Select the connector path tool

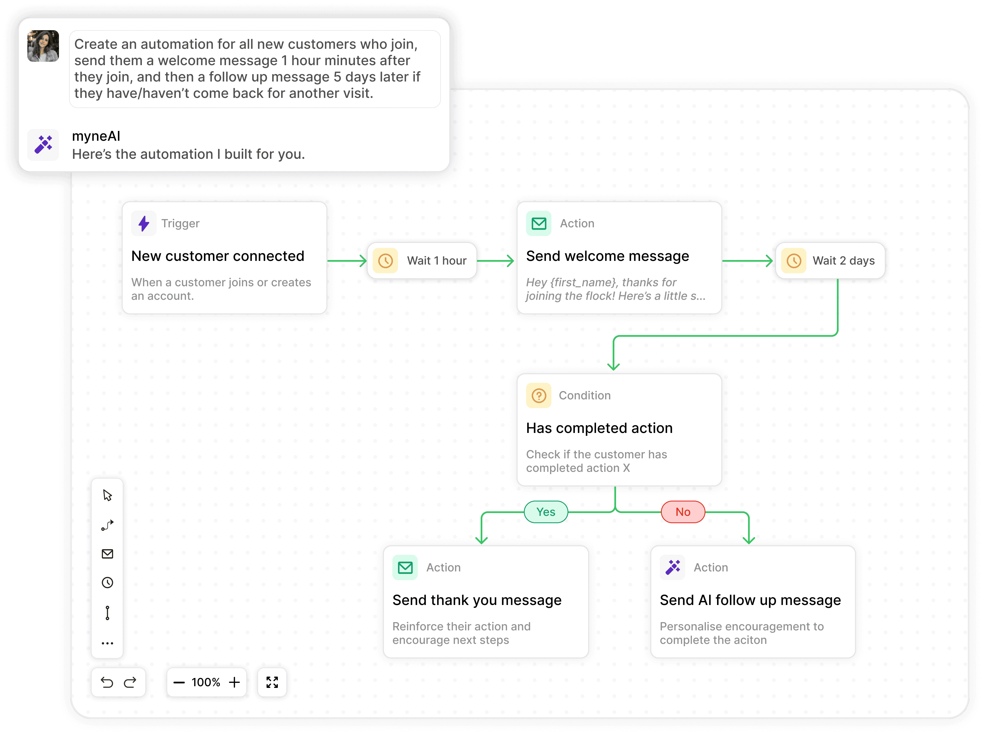click(x=107, y=525)
